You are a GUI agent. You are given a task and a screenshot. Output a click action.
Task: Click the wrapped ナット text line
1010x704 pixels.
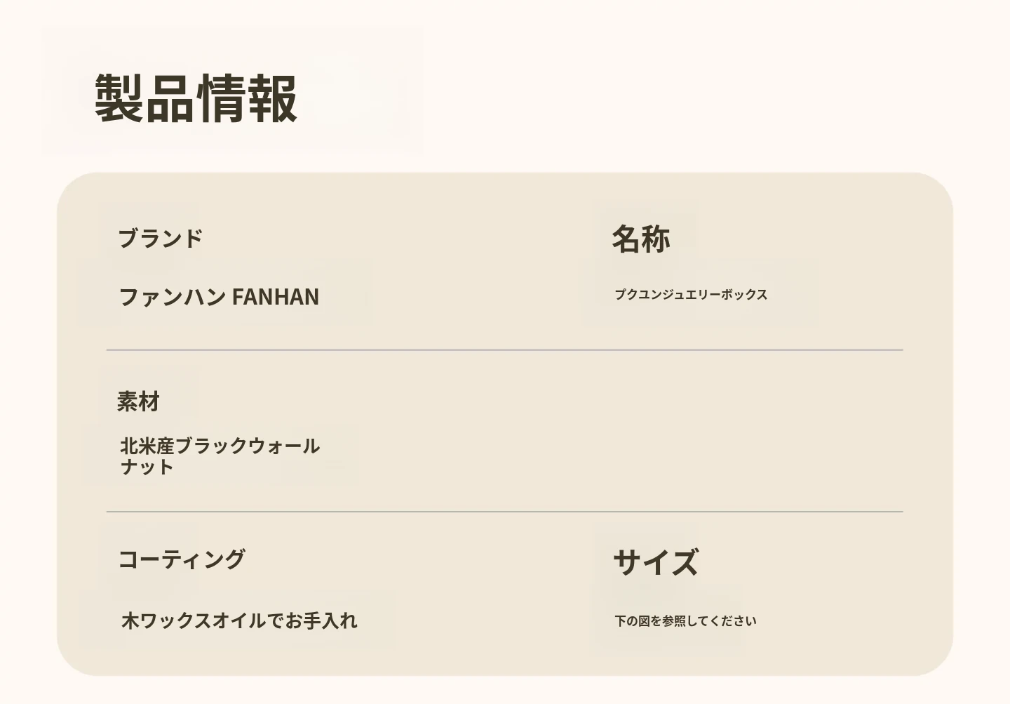(x=147, y=467)
